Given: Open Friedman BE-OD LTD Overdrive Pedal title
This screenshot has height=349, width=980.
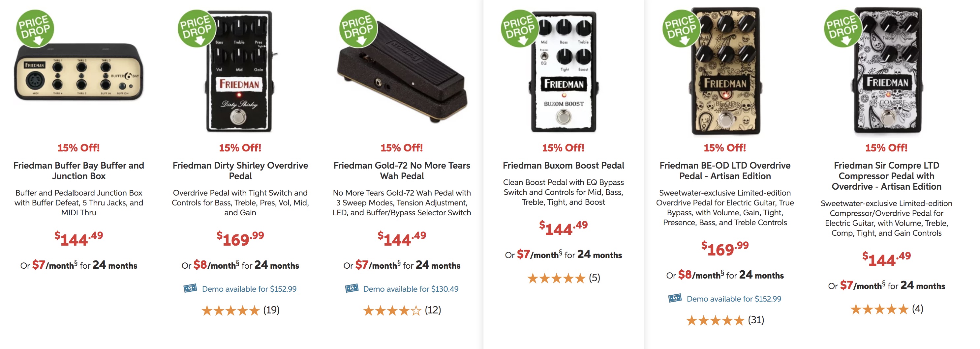Looking at the screenshot, I should (725, 171).
